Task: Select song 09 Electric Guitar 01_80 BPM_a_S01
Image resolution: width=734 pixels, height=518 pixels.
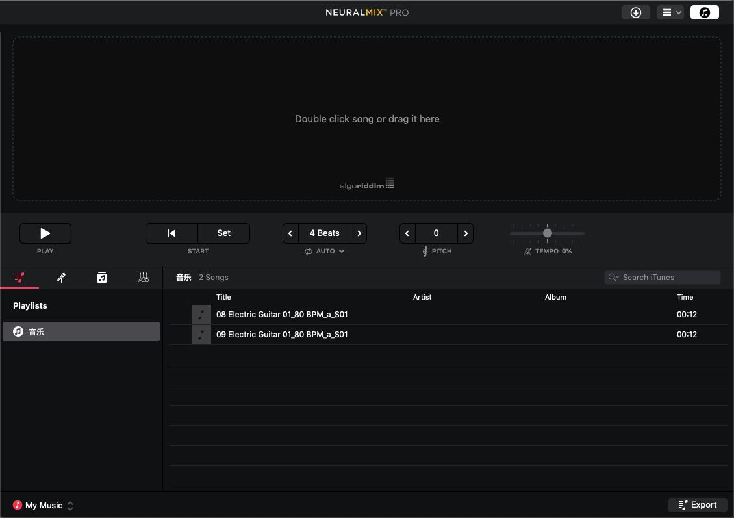Action: (x=448, y=335)
